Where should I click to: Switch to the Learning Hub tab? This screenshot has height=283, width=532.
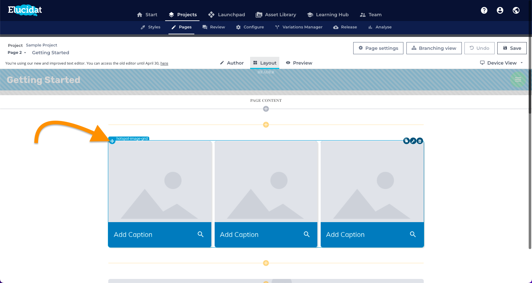click(328, 15)
